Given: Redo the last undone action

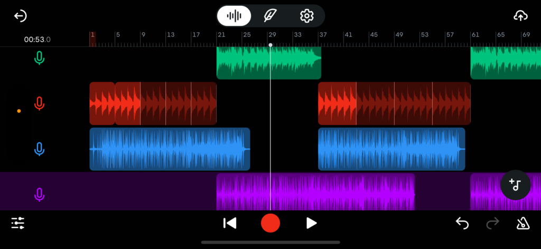Looking at the screenshot, I should click(x=493, y=223).
